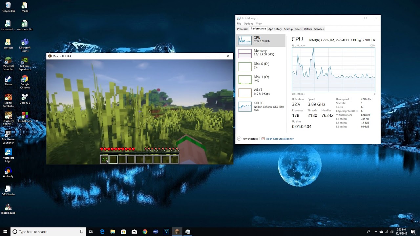The height and width of the screenshot is (236, 420).
Task: Open the volume control in system tray
Action: click(x=391, y=232)
